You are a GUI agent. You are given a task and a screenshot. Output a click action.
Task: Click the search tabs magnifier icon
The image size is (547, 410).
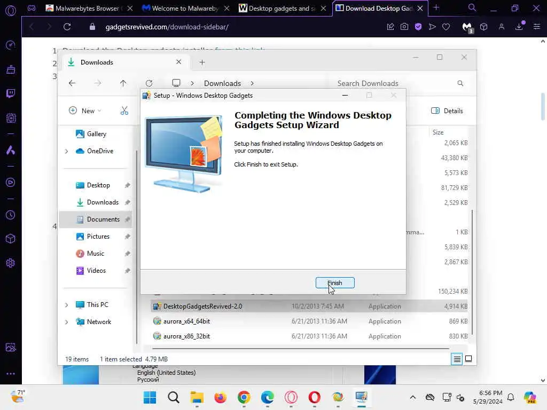tap(472, 7)
